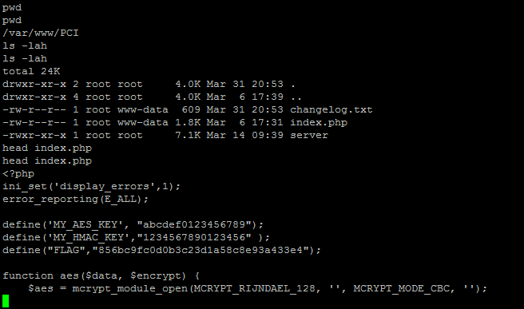This screenshot has height=309, width=524.
Task: Click the MY_HMAC_KEY define line
Action: click(x=136, y=237)
